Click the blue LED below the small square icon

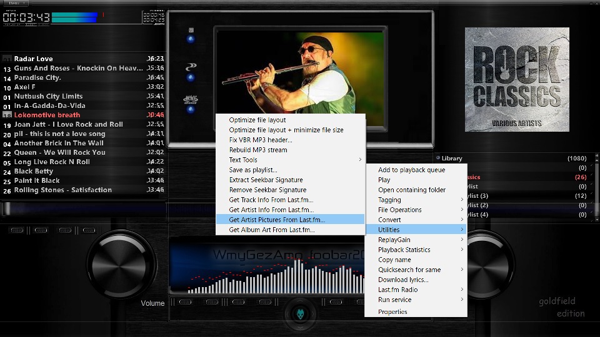(191, 39)
